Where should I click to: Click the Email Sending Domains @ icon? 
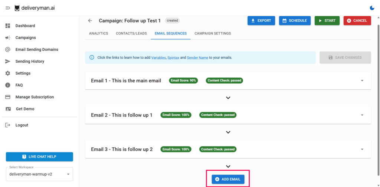[8, 49]
